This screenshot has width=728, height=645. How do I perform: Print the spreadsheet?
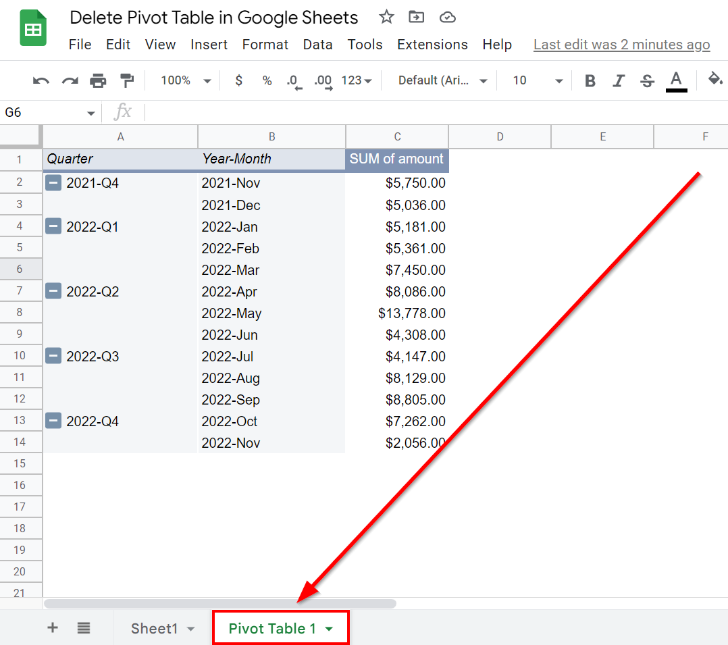pyautogui.click(x=98, y=81)
